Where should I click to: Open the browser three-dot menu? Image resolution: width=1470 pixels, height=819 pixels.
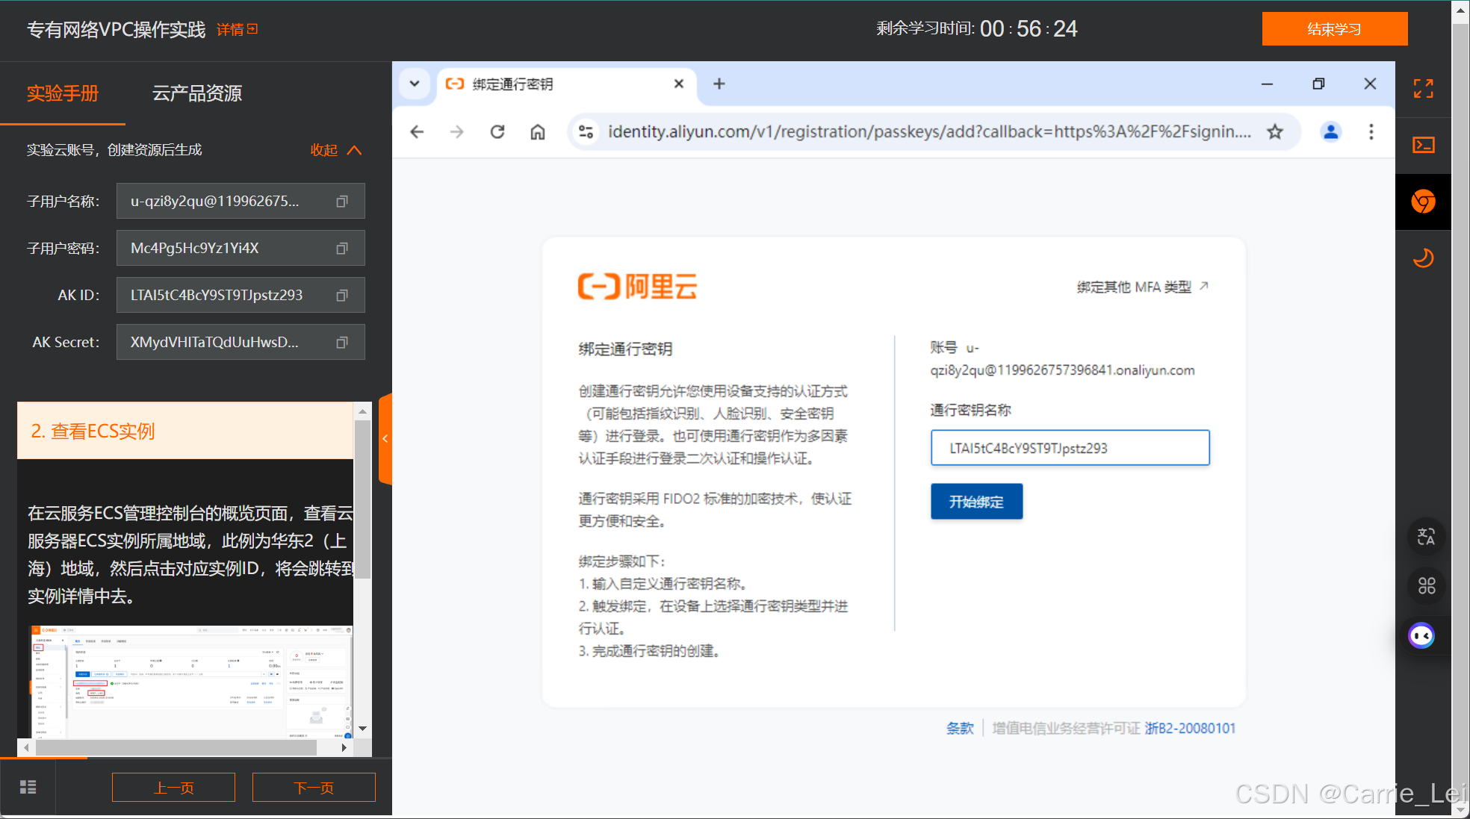click(x=1371, y=132)
